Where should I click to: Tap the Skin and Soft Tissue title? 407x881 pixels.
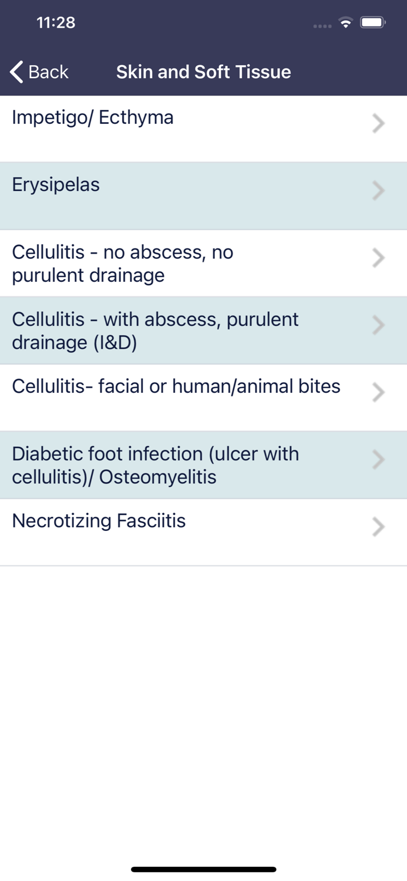pyautogui.click(x=203, y=72)
